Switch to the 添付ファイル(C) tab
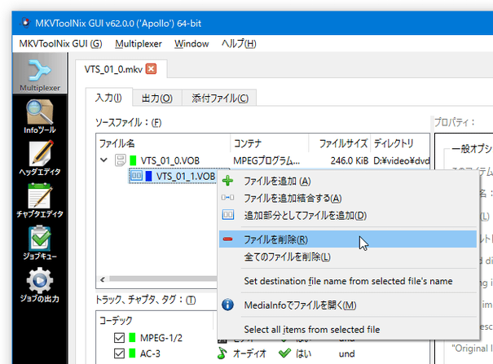Image resolution: width=493 pixels, height=364 pixels. [x=220, y=99]
